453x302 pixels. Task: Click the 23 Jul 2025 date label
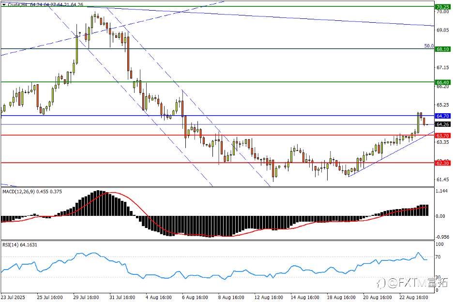coord(13,297)
